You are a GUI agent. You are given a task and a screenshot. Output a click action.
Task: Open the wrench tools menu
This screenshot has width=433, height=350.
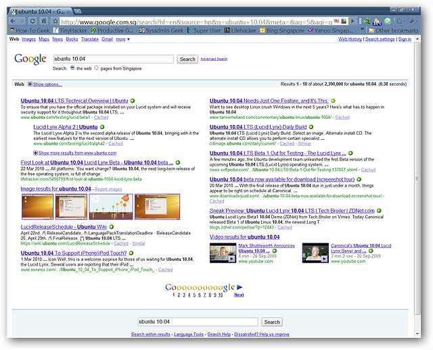click(x=413, y=21)
